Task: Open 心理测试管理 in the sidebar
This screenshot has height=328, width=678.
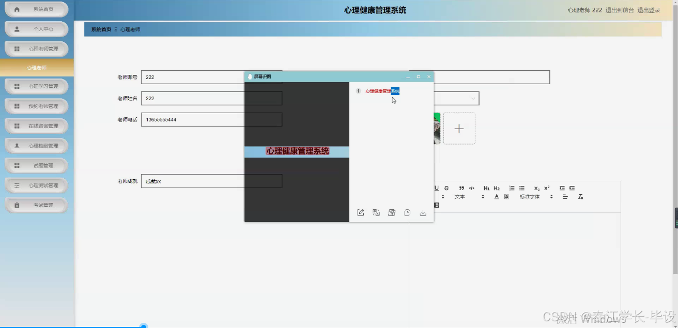Action: pos(37,185)
